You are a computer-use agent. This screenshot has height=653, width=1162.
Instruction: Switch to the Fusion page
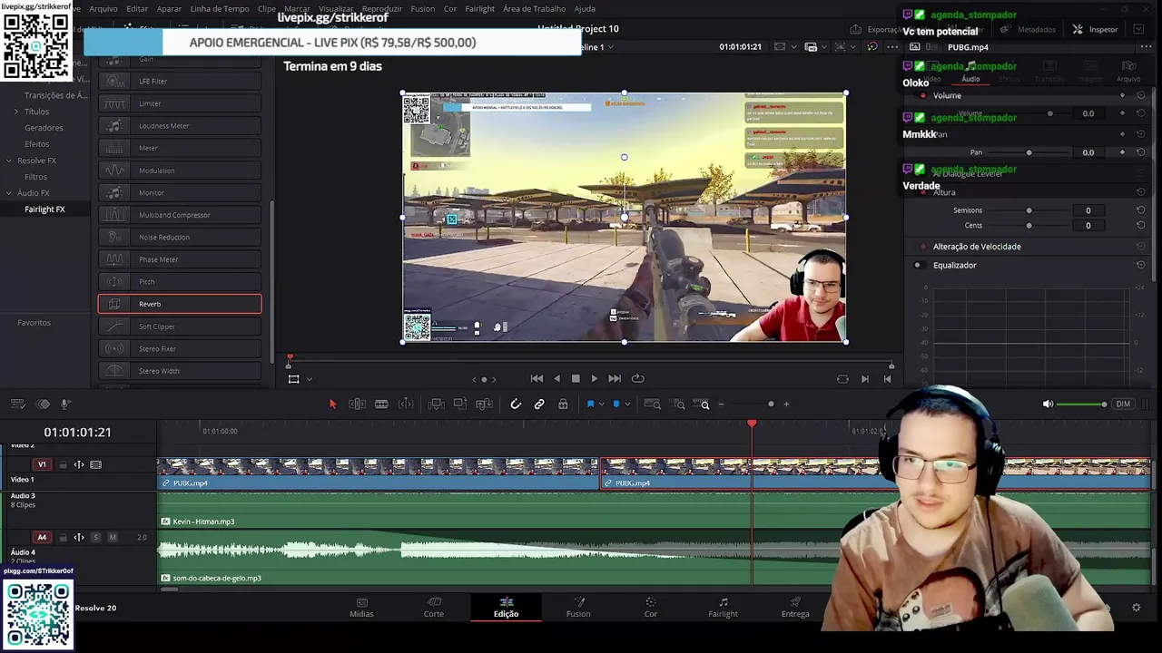point(578,608)
